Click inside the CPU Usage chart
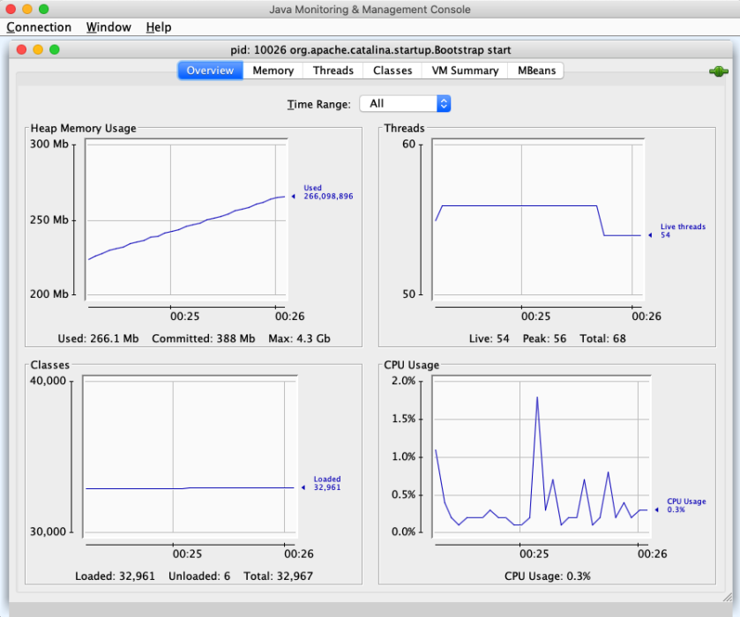Image resolution: width=740 pixels, height=617 pixels. 538,458
